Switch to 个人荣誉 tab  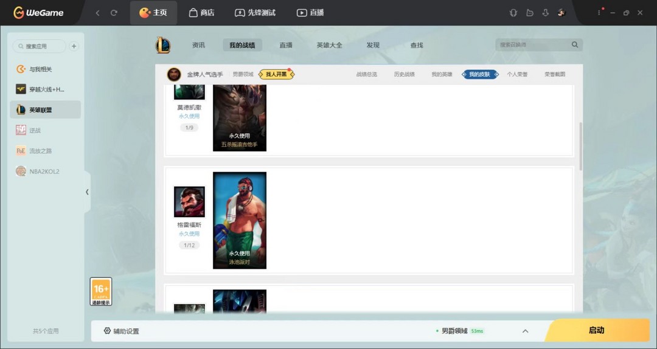(518, 74)
